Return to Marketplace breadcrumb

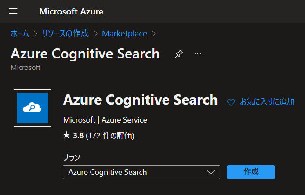[124, 34]
